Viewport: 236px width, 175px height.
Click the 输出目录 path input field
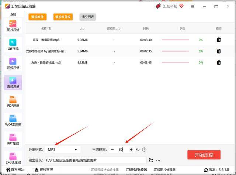click(96, 160)
